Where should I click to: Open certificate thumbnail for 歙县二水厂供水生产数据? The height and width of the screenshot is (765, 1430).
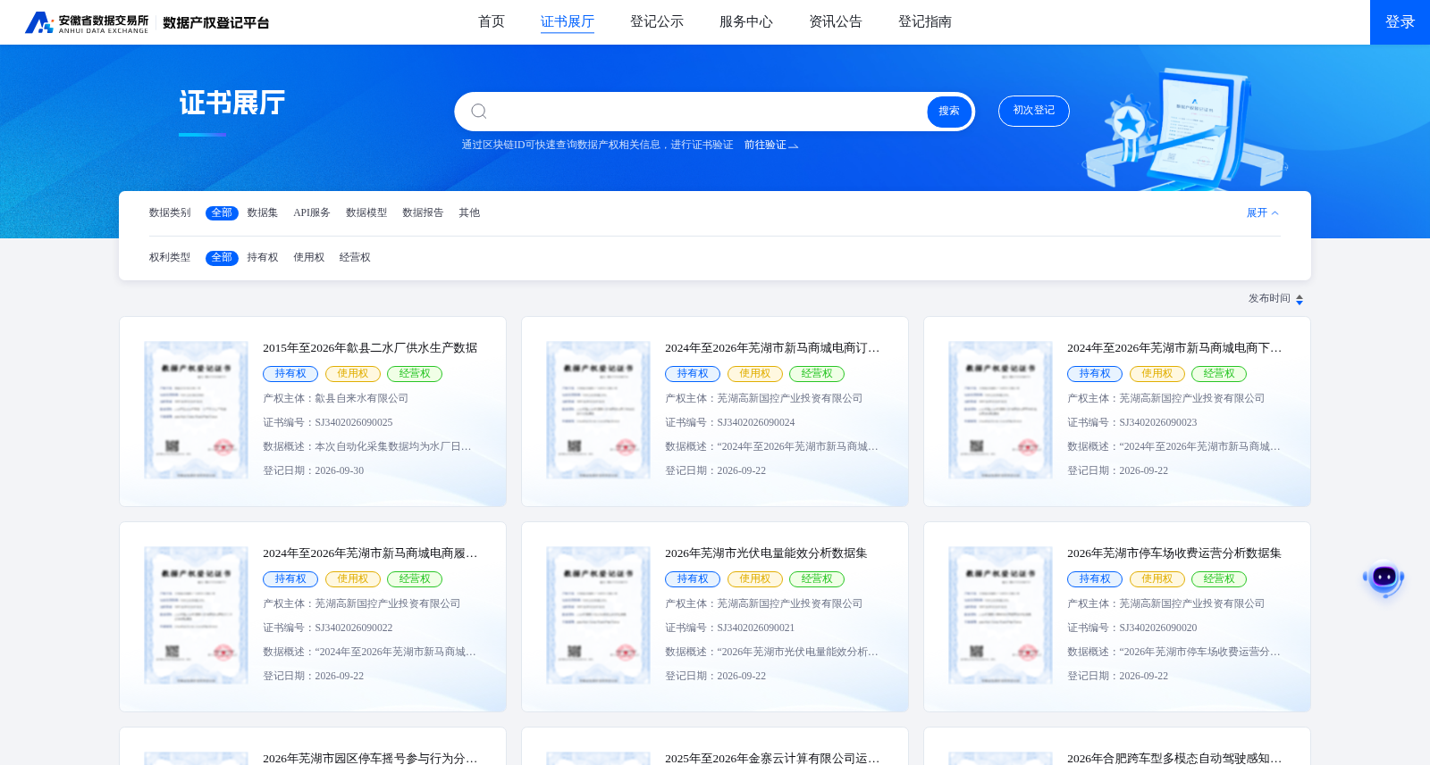point(197,410)
